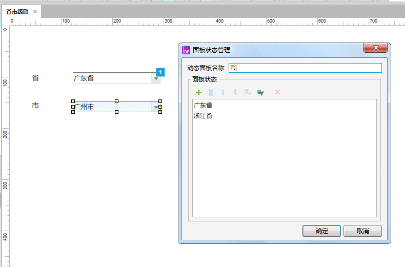Edit selected state icon in panel states toolbar
The width and height of the screenshot is (405, 267).
coord(248,92)
